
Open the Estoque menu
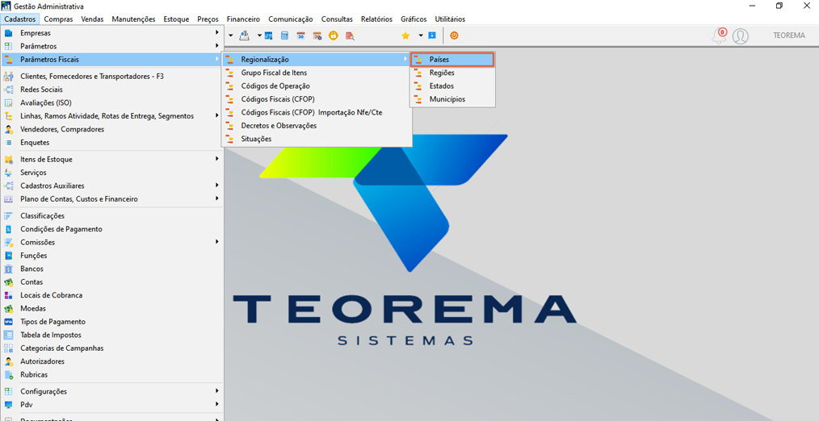tap(176, 19)
